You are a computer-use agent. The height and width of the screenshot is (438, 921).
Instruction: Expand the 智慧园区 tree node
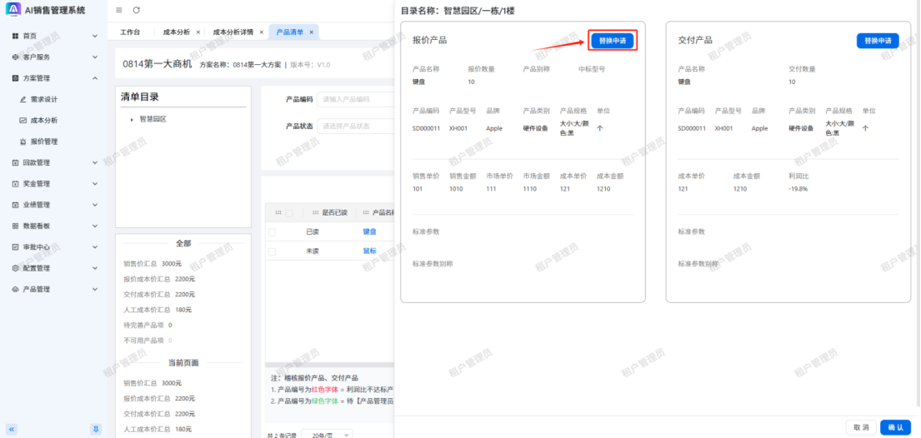pos(132,120)
